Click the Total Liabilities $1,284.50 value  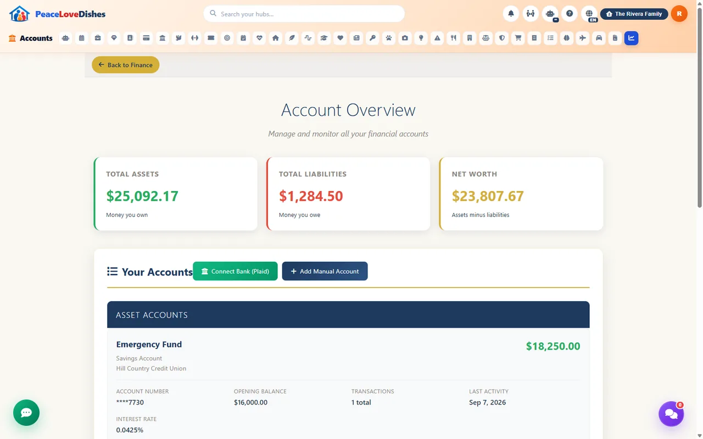pyautogui.click(x=311, y=196)
